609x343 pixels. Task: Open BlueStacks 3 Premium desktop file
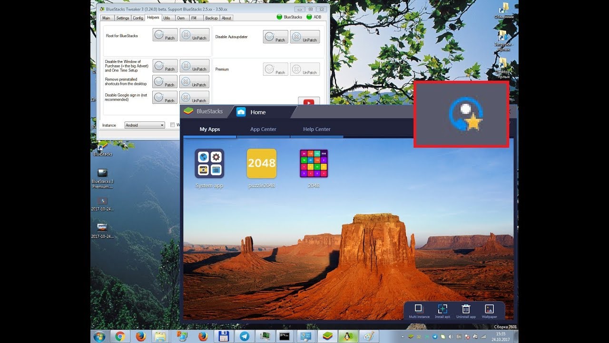(102, 179)
